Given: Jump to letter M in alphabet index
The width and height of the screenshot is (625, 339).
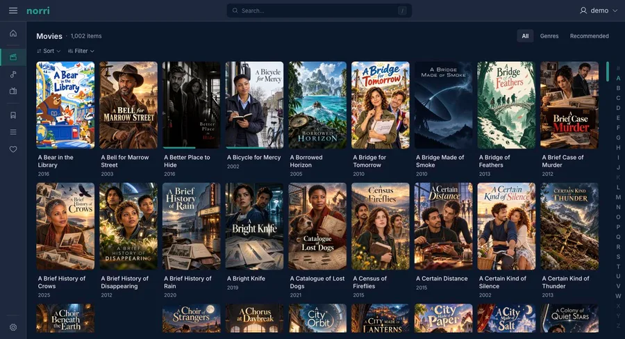Looking at the screenshot, I should (618, 197).
